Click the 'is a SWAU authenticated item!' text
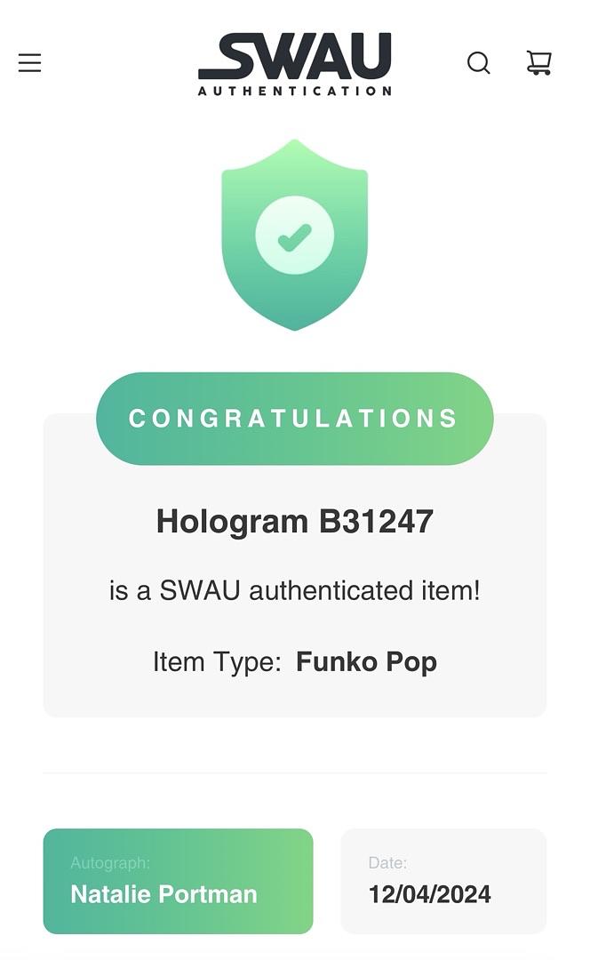This screenshot has width=590, height=960. (294, 591)
